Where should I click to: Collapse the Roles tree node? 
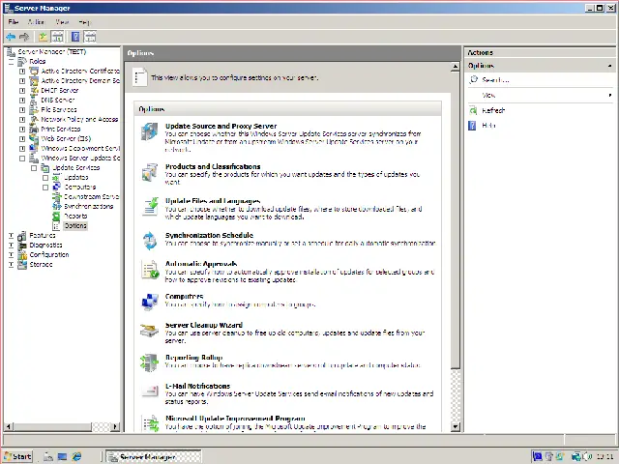pyautogui.click(x=11, y=62)
